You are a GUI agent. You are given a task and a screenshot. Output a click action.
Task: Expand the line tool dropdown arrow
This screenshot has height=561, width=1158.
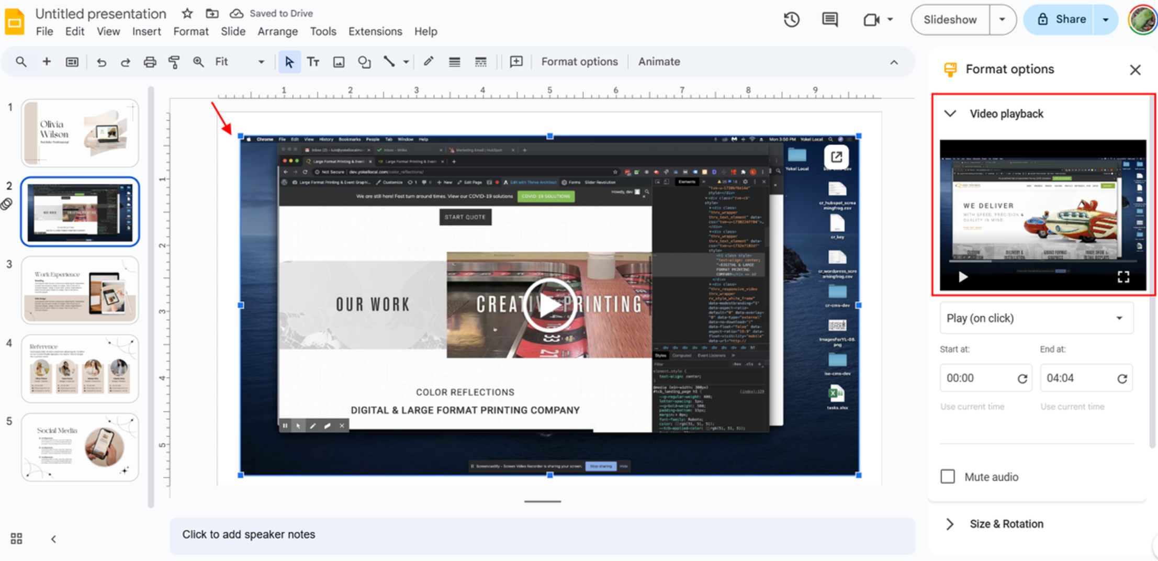(406, 62)
